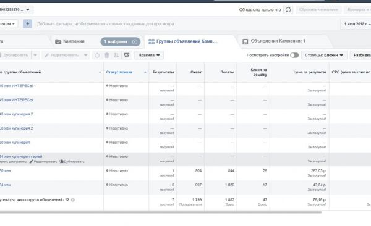
Task: Click the Клики на ссылку column header
Action: pyautogui.click(x=258, y=72)
